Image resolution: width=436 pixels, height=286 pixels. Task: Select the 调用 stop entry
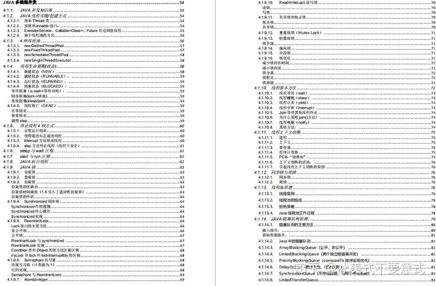98,121
